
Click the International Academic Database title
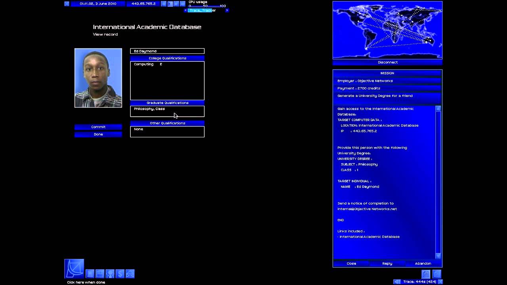[147, 27]
